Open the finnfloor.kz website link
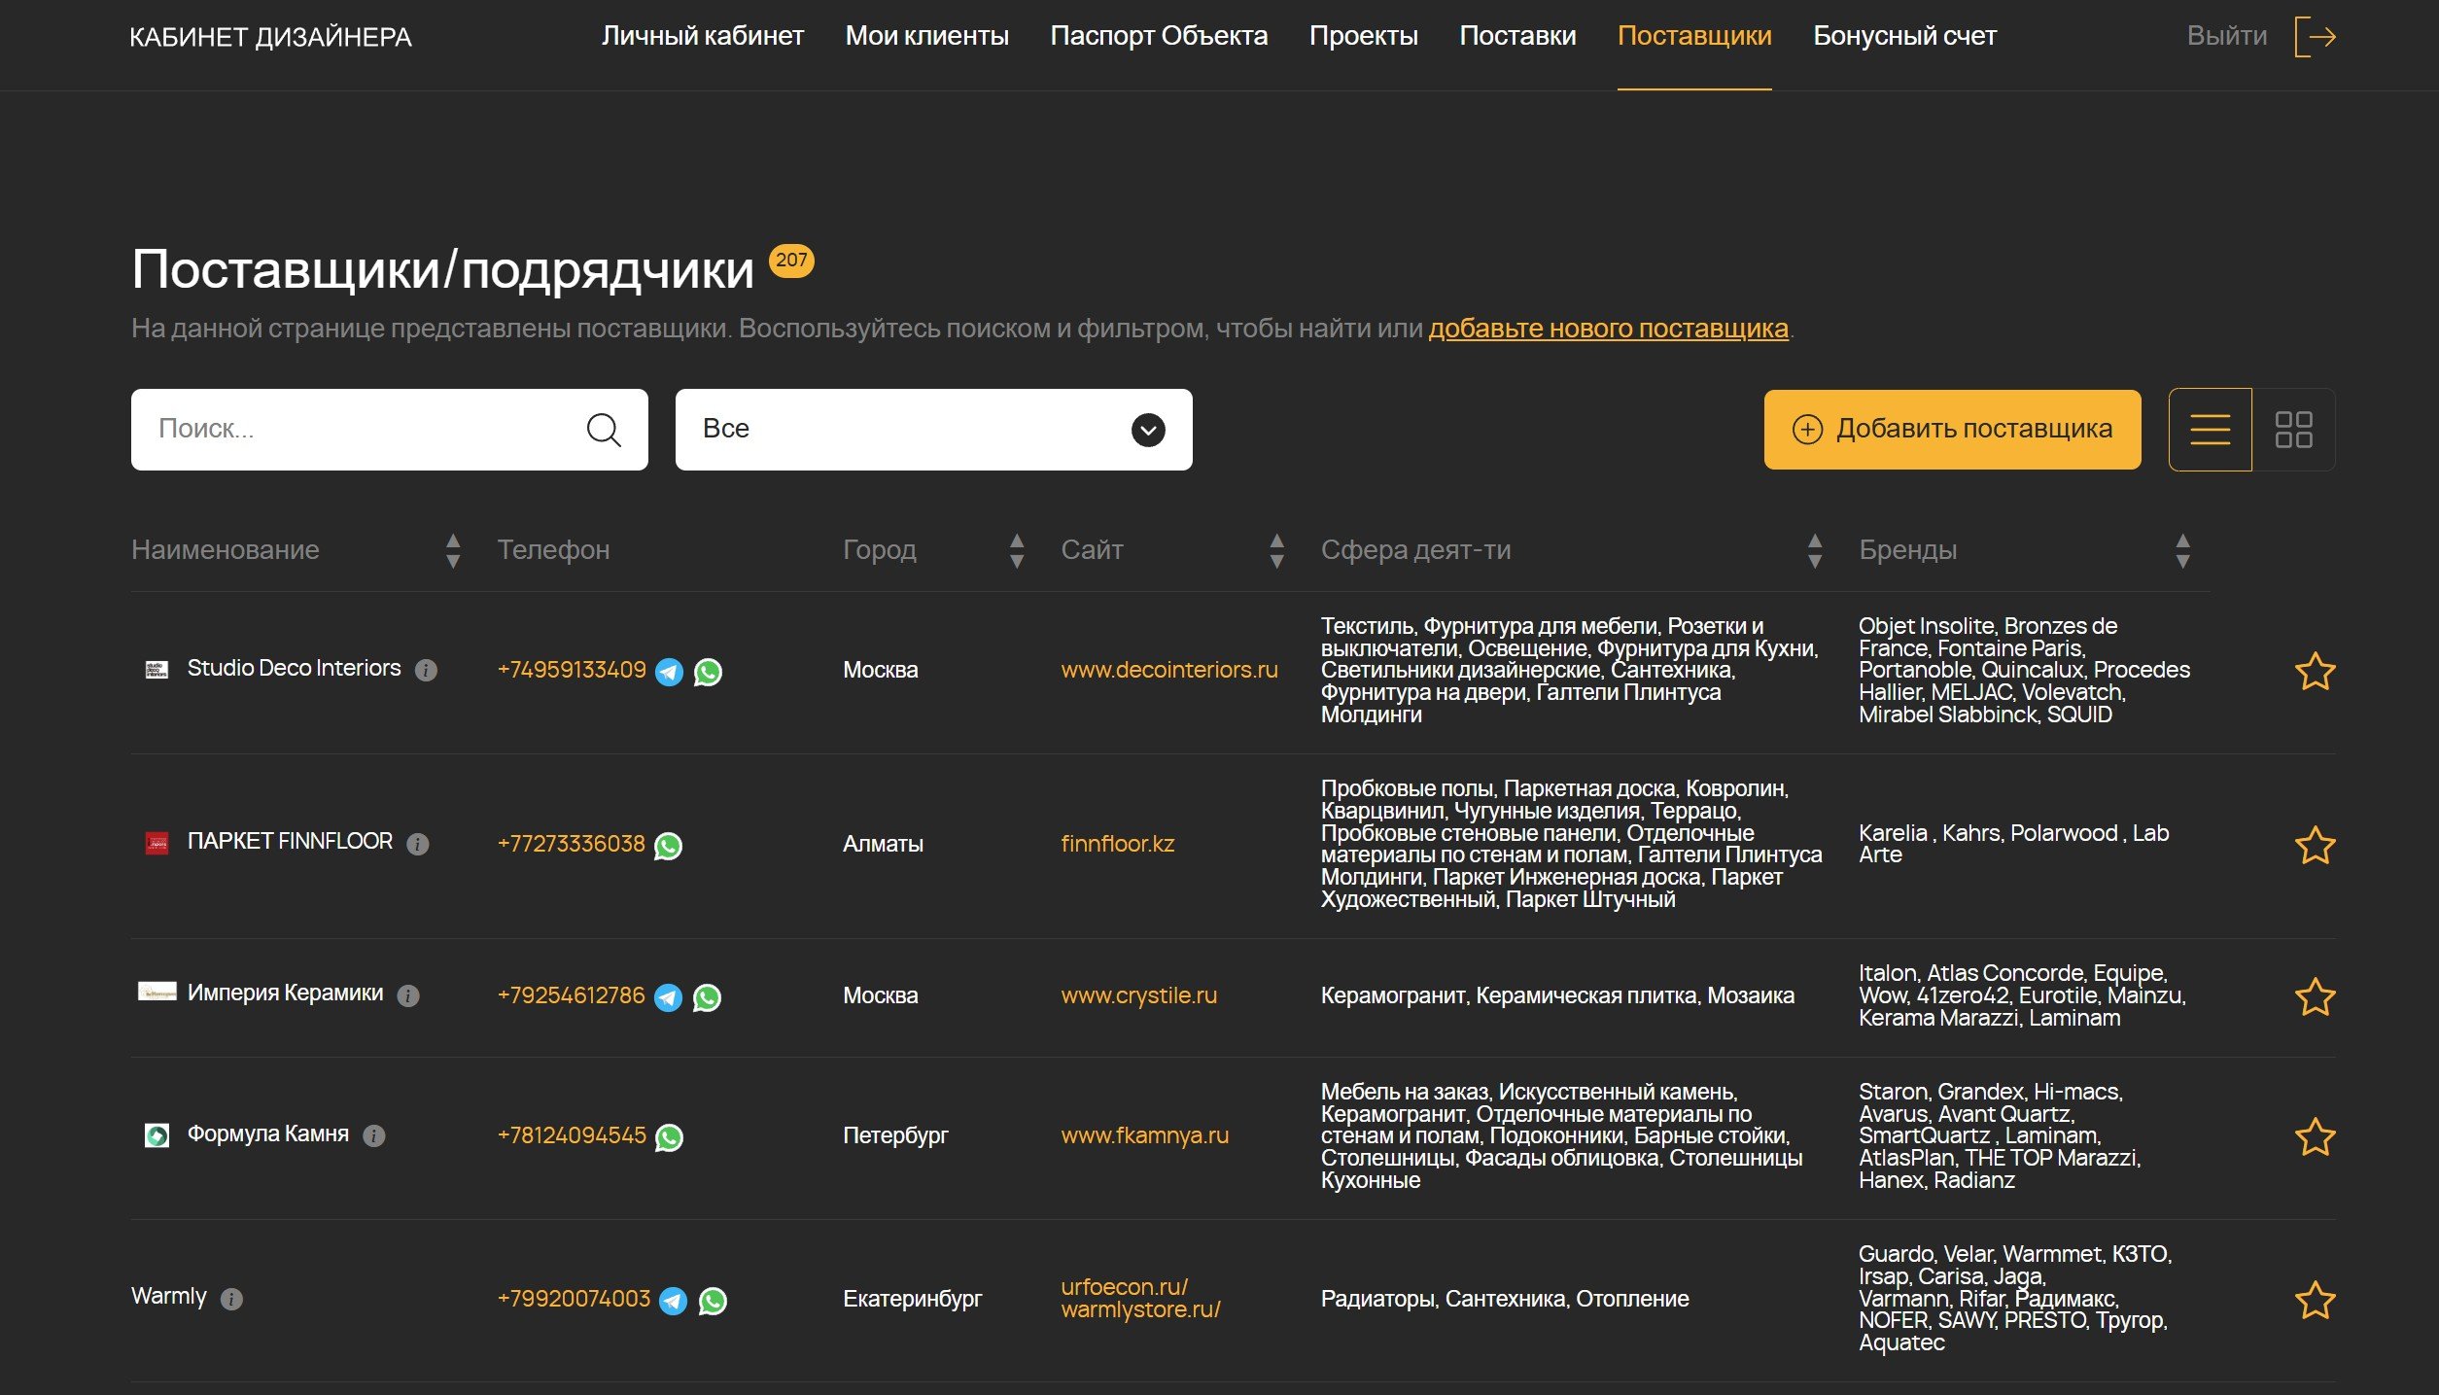The width and height of the screenshot is (2439, 1395). [1117, 844]
